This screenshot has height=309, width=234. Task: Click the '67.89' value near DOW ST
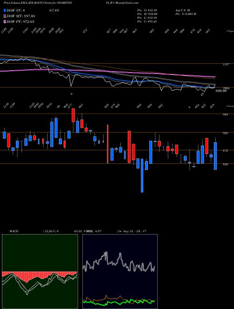point(54,10)
